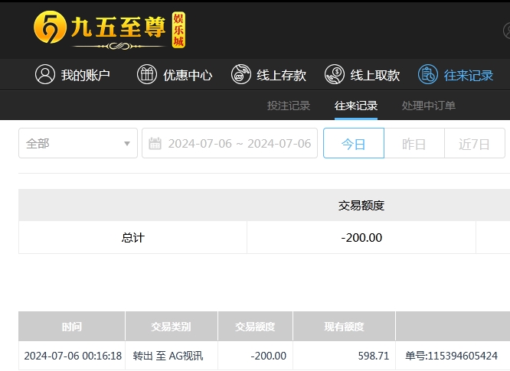
Task: Click the 交易类别 column header
Action: click(171, 326)
